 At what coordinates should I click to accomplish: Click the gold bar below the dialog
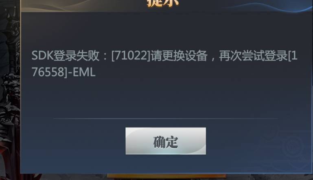point(166,176)
